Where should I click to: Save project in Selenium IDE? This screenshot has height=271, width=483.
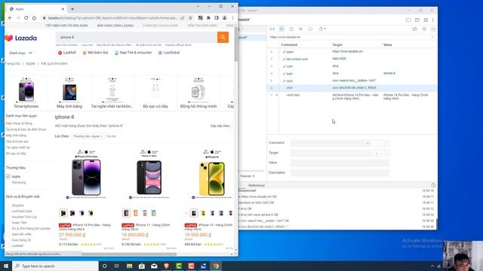[x=426, y=20]
